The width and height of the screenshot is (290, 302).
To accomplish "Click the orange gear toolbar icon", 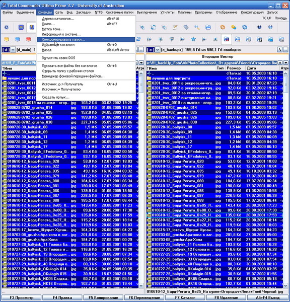I will pos(223,27).
